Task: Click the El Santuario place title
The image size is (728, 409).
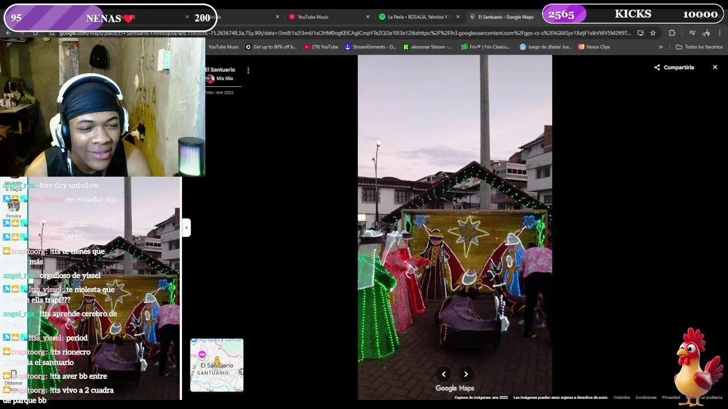Action: [219, 69]
